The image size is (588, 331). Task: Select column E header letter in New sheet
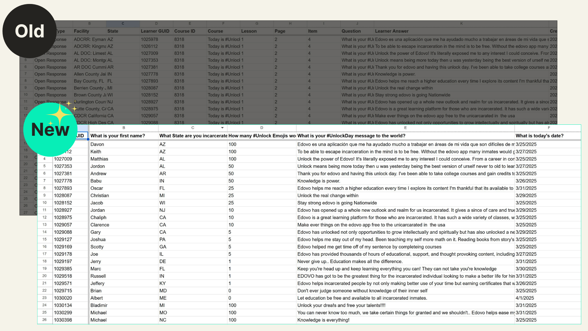pos(405,128)
